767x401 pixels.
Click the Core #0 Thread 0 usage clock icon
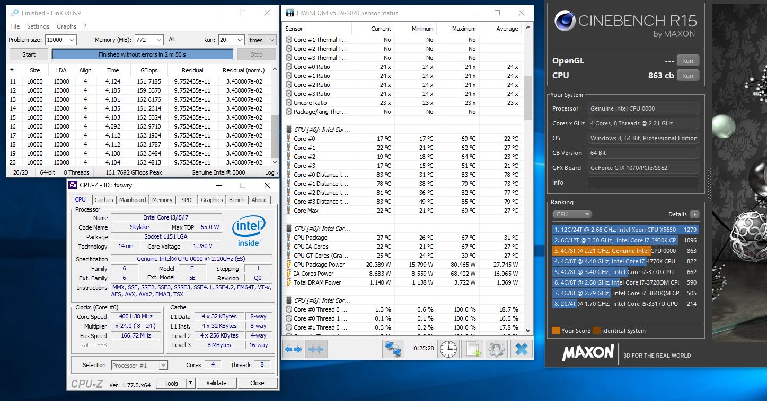[289, 309]
